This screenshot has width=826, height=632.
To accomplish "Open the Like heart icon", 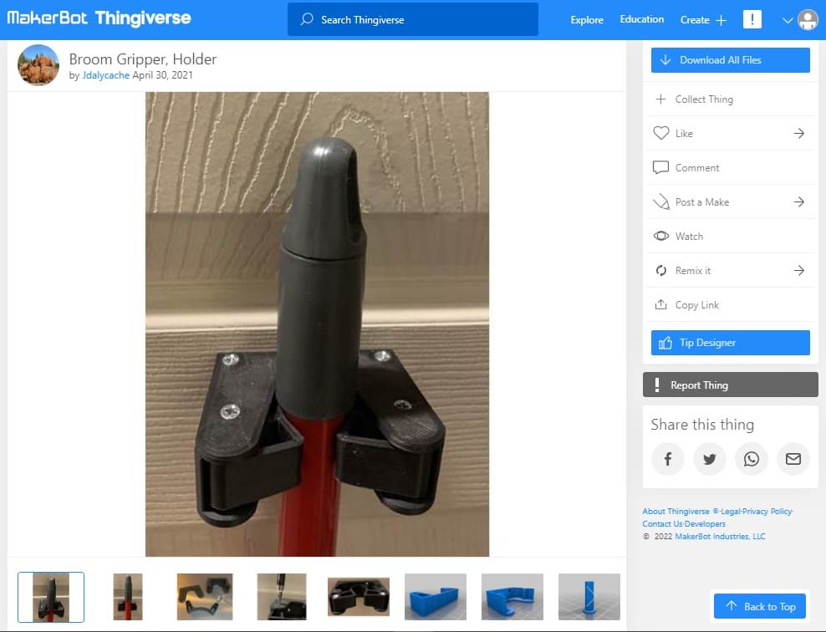I will pos(661,133).
